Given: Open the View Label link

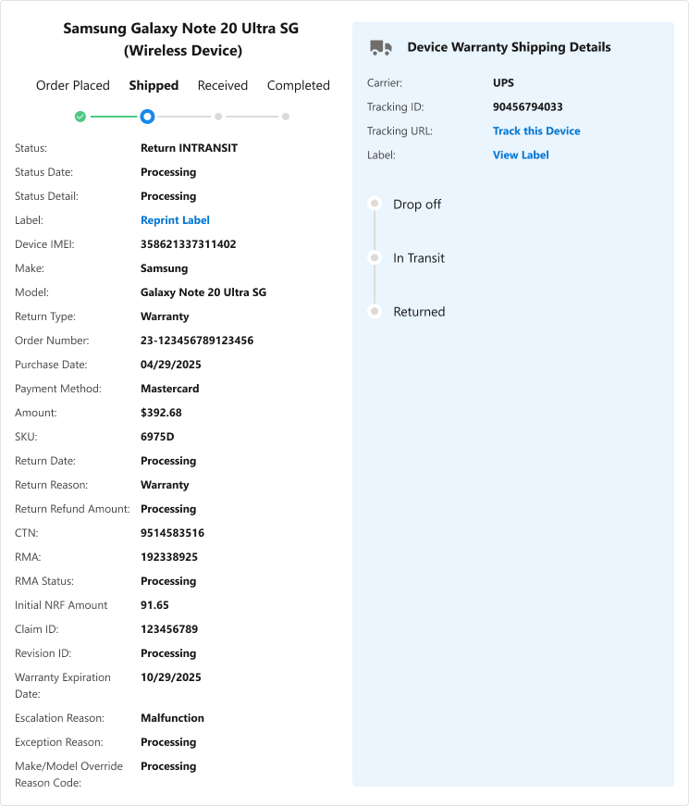Looking at the screenshot, I should [521, 155].
